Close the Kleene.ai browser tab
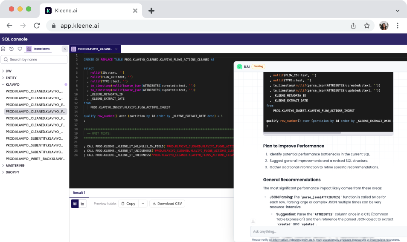The width and height of the screenshot is (407, 242). [135, 11]
